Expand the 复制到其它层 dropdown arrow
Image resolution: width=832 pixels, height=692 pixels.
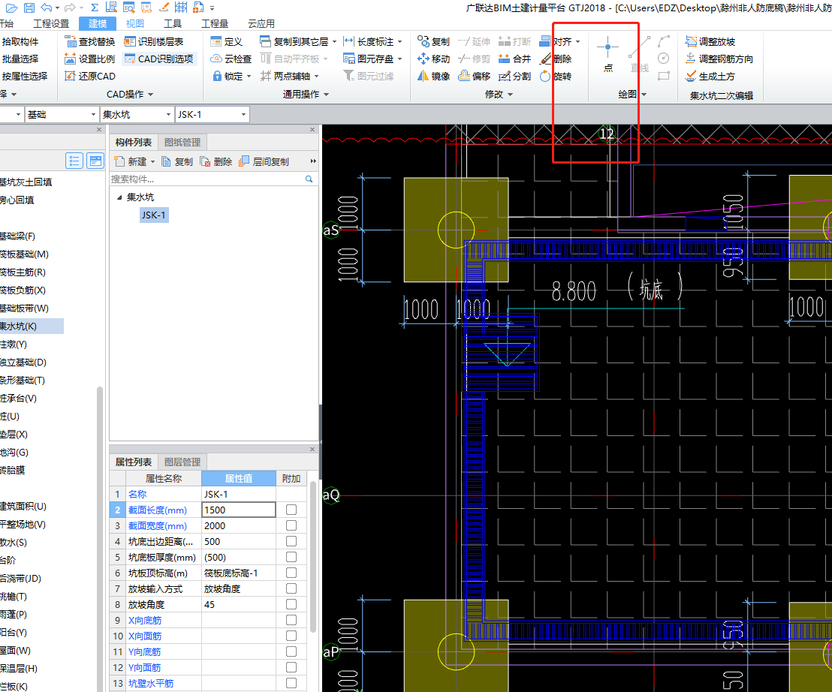coord(334,41)
